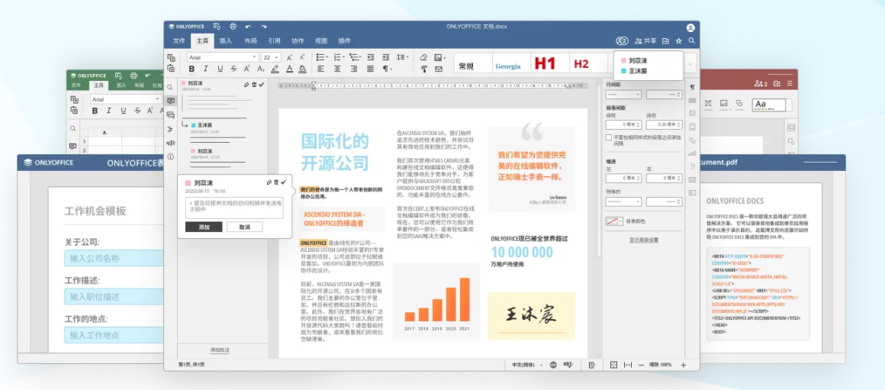Increase indent in paragraph toolbar
The width and height of the screenshot is (885, 390).
pyautogui.click(x=385, y=57)
